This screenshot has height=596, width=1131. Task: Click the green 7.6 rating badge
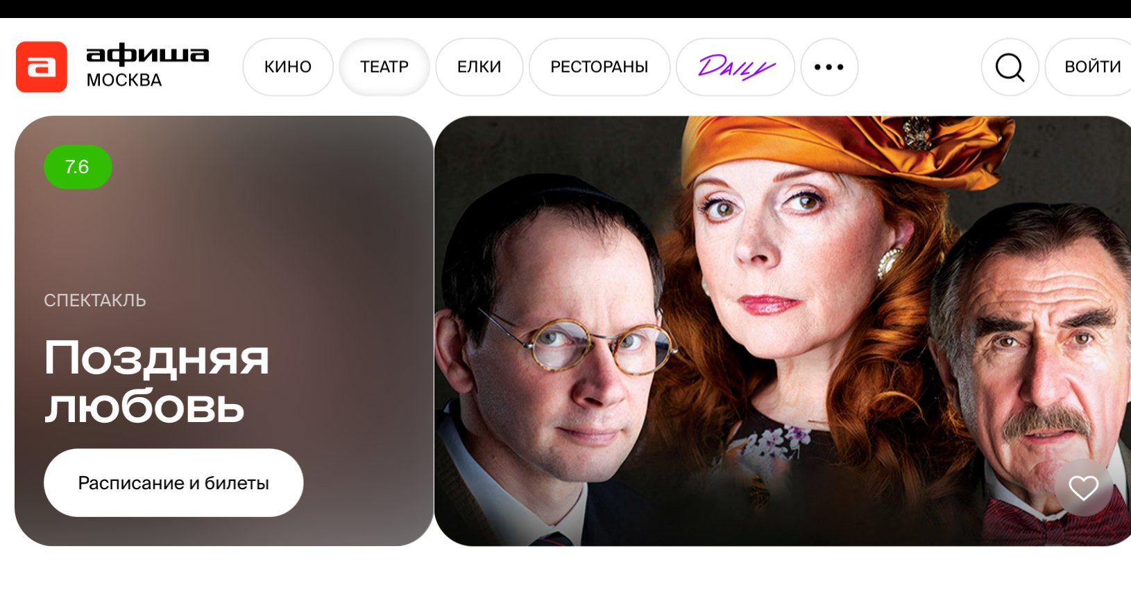pyautogui.click(x=78, y=167)
